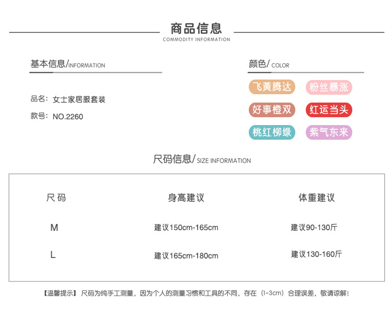Choose the 红运当头 red color tag
The image size is (392, 326).
[329, 110]
